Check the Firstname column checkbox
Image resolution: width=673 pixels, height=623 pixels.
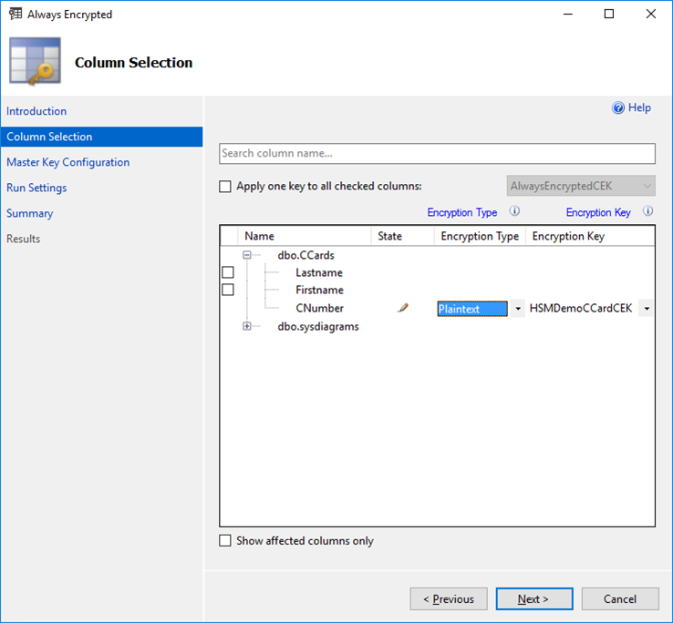pos(228,290)
